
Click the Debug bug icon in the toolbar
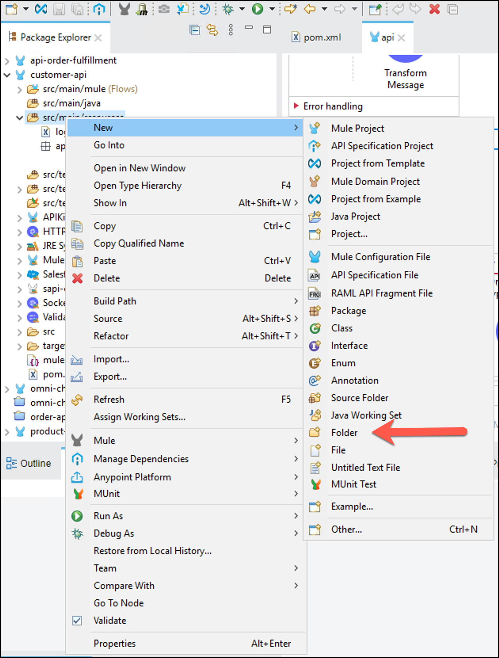[x=228, y=9]
